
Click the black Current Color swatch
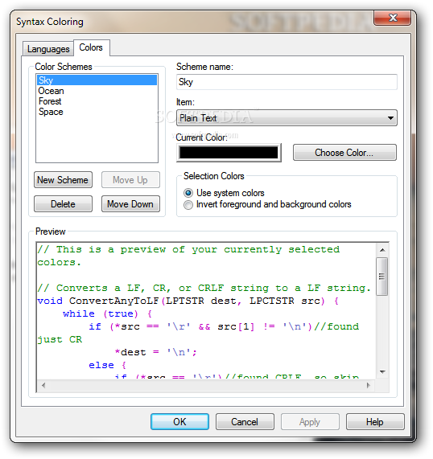tap(229, 153)
